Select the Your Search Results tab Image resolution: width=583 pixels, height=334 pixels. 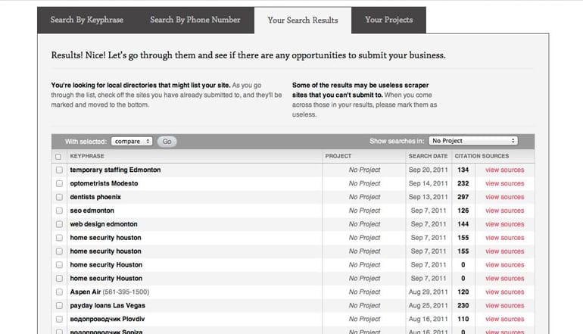pyautogui.click(x=303, y=20)
